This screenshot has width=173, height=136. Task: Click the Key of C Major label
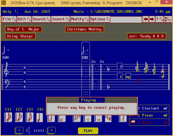23,29
